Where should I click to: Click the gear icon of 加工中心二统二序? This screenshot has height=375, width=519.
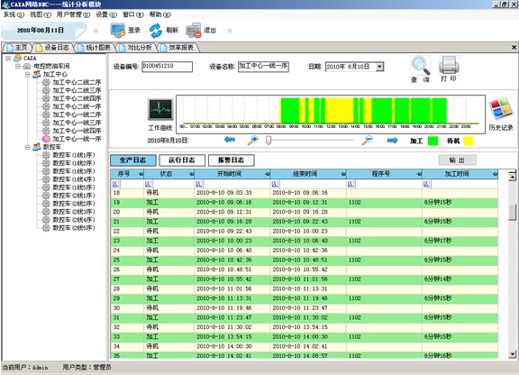click(x=46, y=82)
